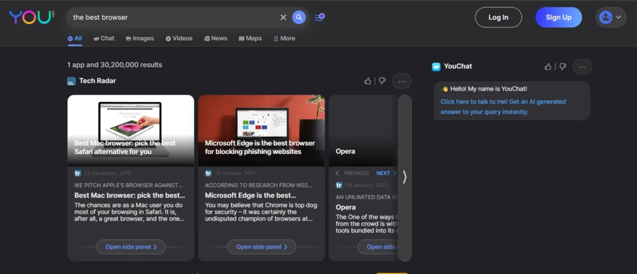The image size is (637, 274).
Task: Open YouChat more options menu
Action: click(582, 67)
